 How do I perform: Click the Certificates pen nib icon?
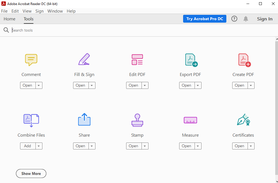243,120
